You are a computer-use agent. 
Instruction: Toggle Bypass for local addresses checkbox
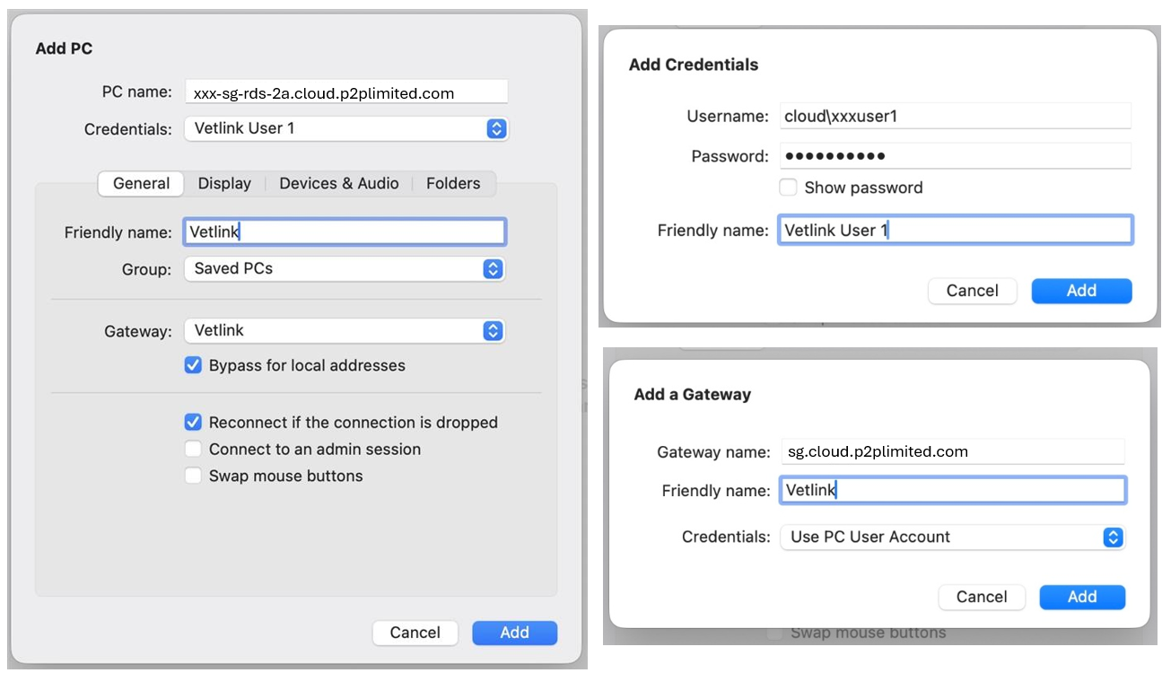(193, 365)
